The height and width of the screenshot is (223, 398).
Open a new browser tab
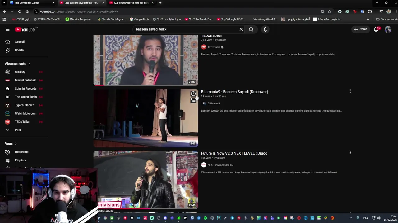point(160,3)
